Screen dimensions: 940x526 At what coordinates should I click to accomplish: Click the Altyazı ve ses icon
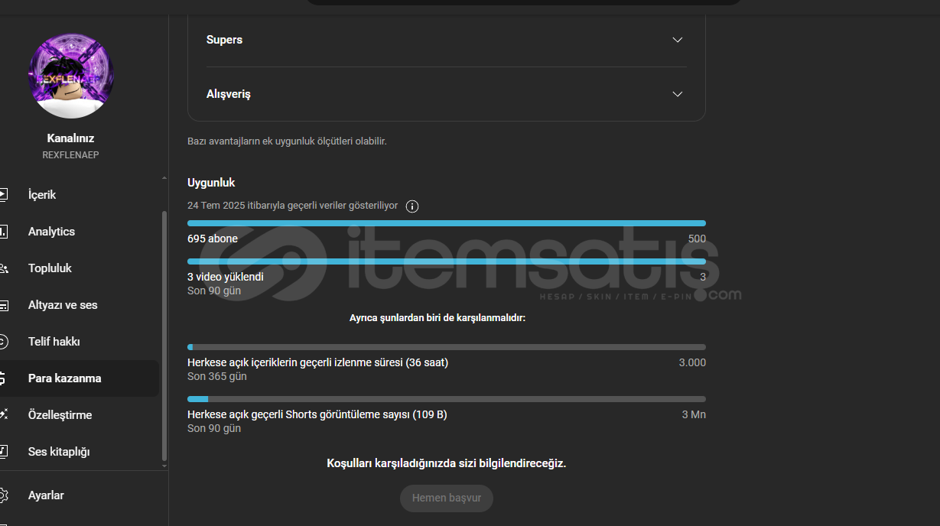3,305
